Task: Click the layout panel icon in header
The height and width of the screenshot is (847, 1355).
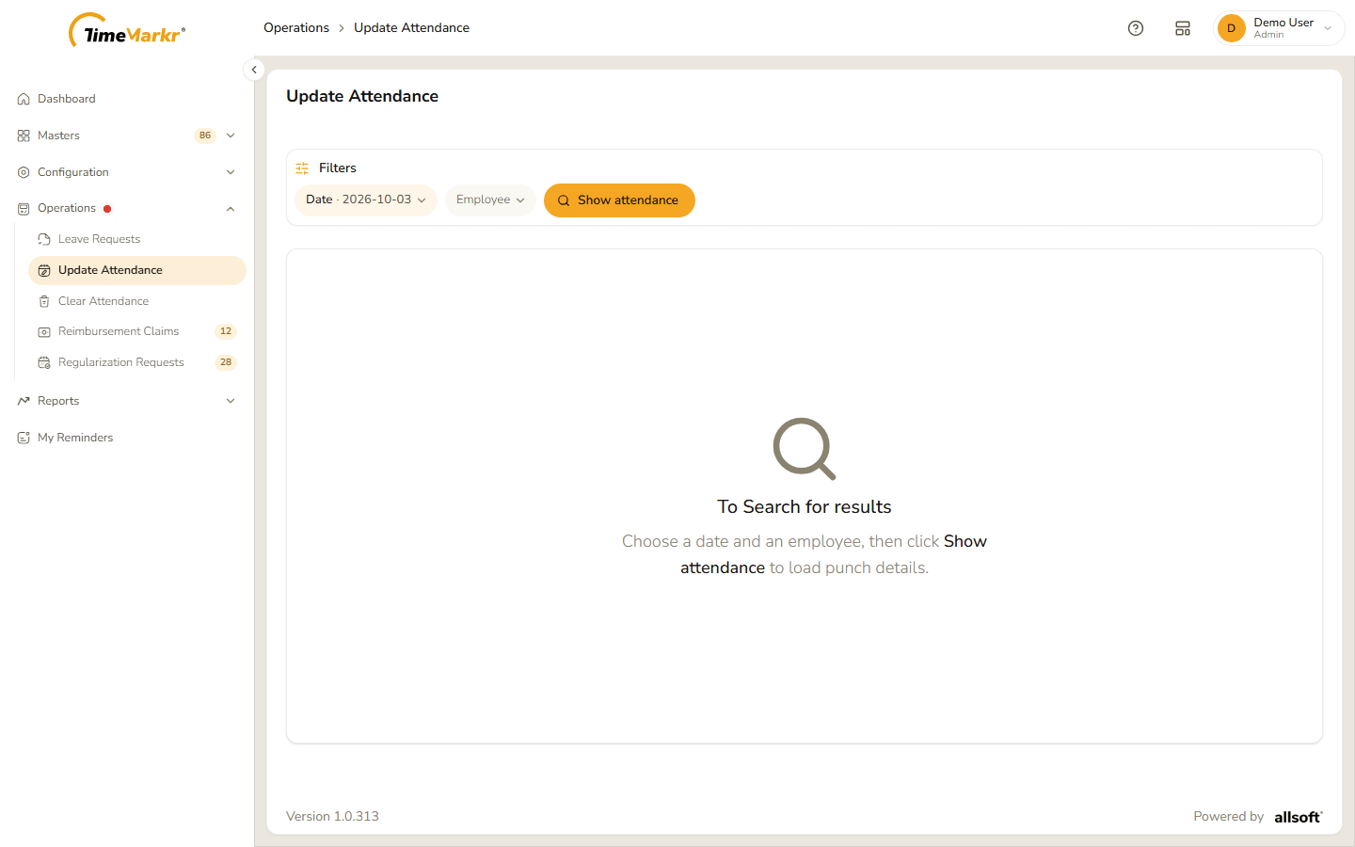Action: click(x=1183, y=28)
